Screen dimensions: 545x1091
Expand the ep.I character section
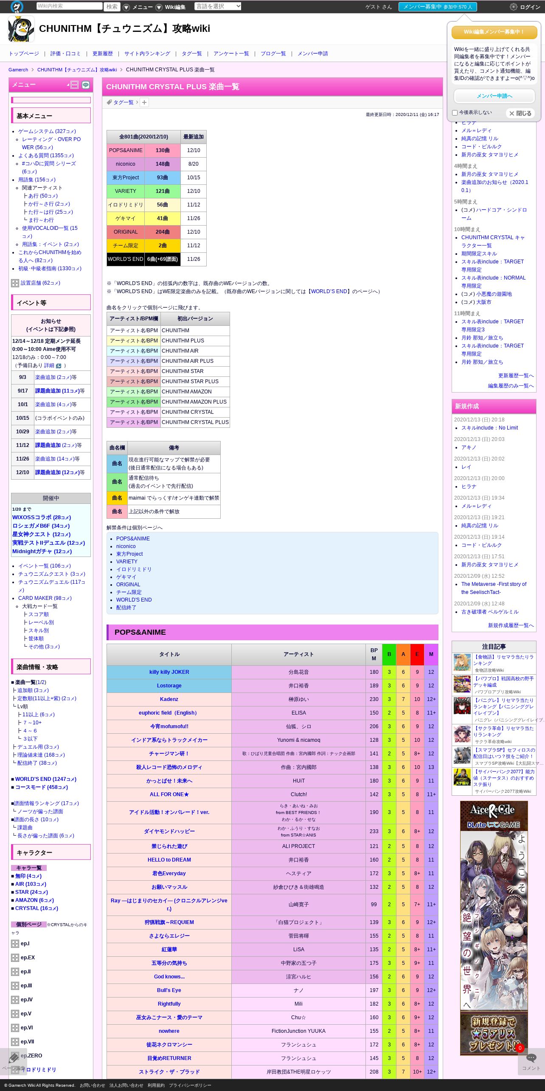pyautogui.click(x=15, y=944)
